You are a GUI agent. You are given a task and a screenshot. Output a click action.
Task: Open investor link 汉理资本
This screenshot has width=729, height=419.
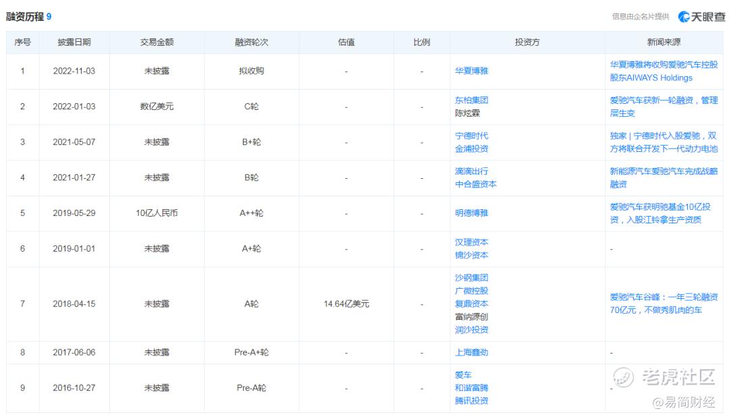tap(471, 242)
